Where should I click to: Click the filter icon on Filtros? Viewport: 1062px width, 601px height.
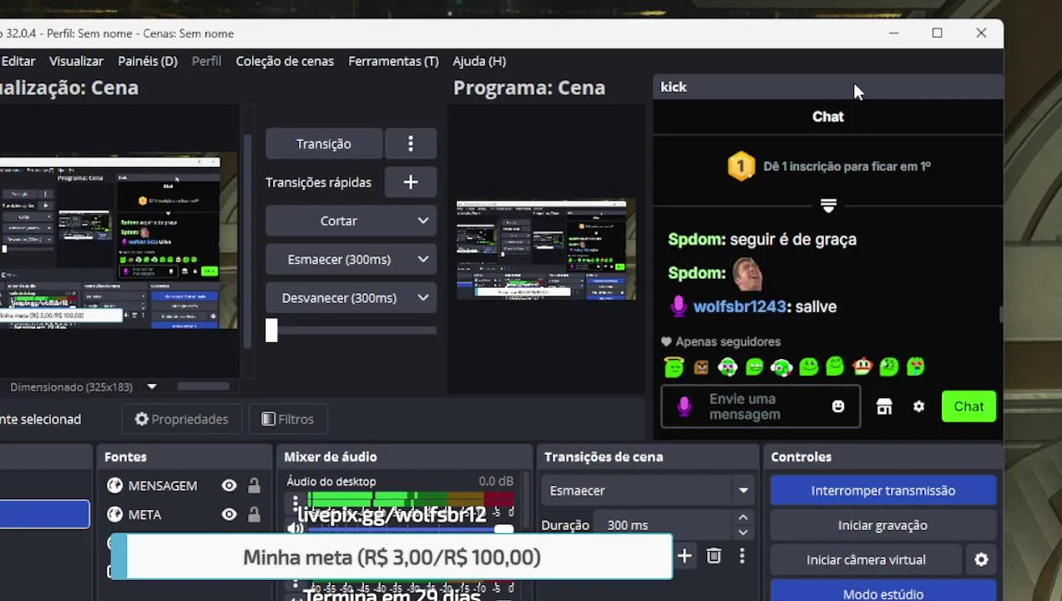(268, 419)
